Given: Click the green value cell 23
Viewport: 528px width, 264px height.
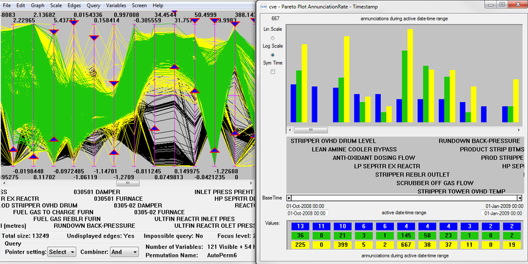Looking at the screenshot, I should (448, 236).
